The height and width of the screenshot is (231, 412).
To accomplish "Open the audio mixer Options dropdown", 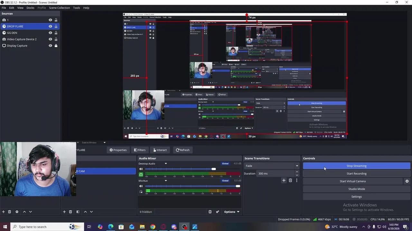I will pyautogui.click(x=232, y=212).
